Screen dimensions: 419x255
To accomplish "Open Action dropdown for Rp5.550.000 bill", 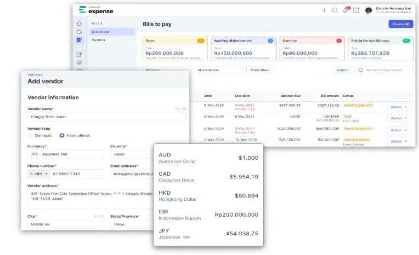I will pos(399,141).
